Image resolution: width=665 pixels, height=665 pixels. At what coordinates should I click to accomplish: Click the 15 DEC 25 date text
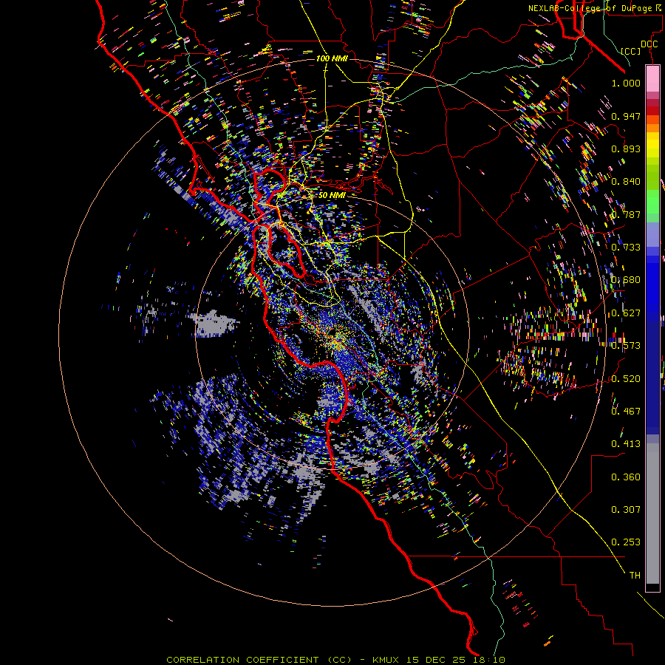(x=435, y=660)
